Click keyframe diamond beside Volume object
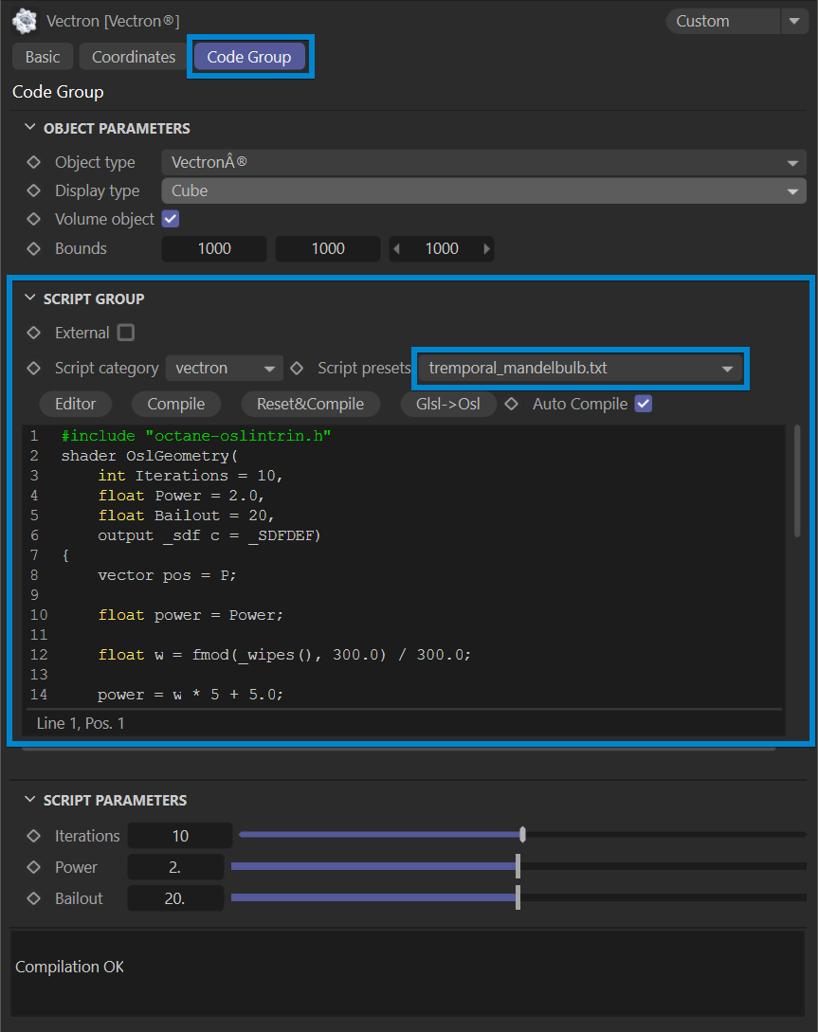Screen dimensions: 818x1032 click(x=34, y=219)
